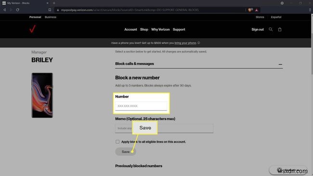Click the browser address bar URL
The width and height of the screenshot is (313, 176).
(x=130, y=10)
